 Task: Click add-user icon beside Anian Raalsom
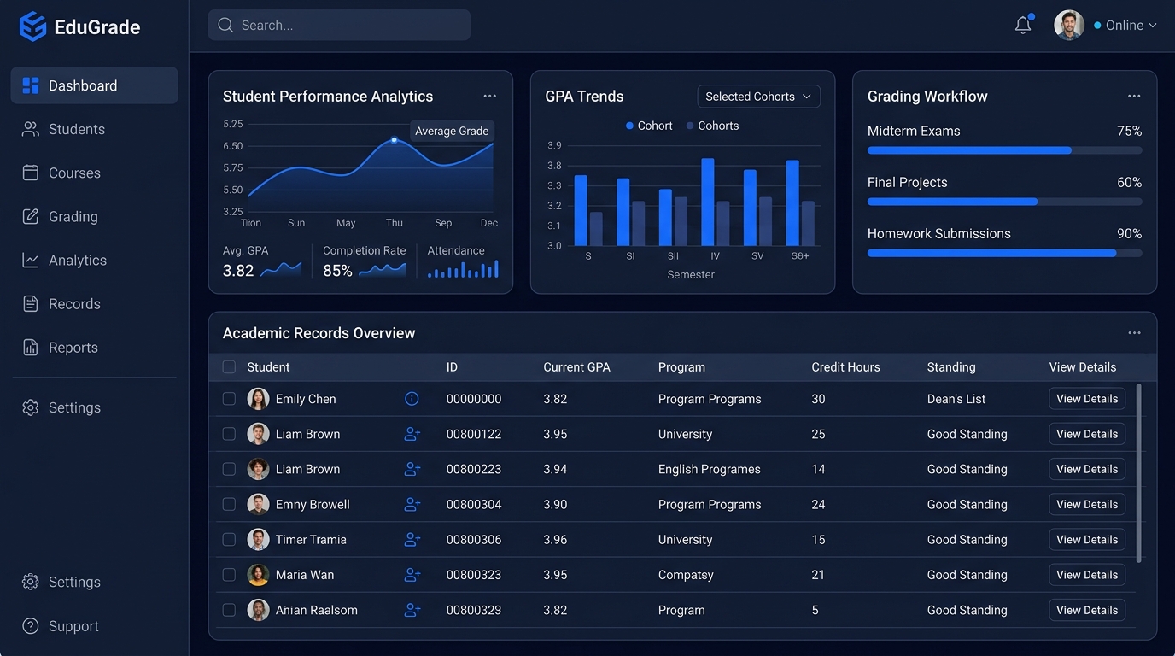[412, 610]
